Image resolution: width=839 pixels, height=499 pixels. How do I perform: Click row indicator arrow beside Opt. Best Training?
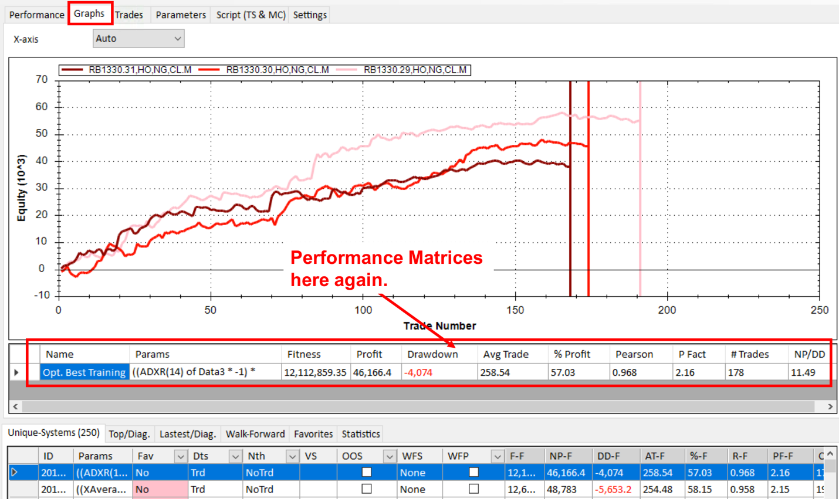[16, 372]
